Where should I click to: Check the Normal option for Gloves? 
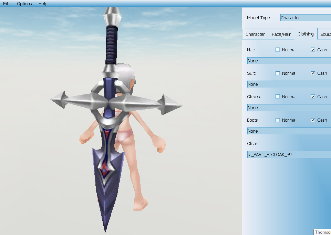[278, 96]
